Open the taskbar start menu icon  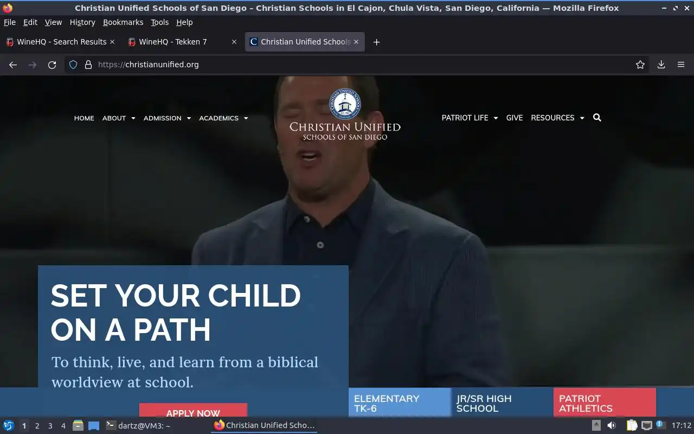(9, 425)
